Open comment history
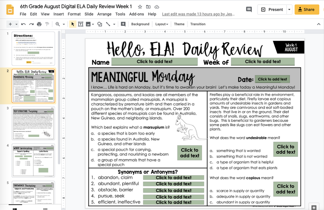 pos(249,10)
